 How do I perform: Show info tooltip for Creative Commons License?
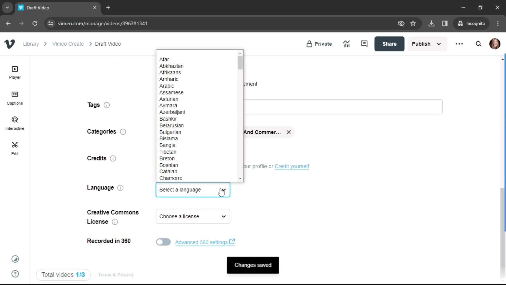pos(115,222)
